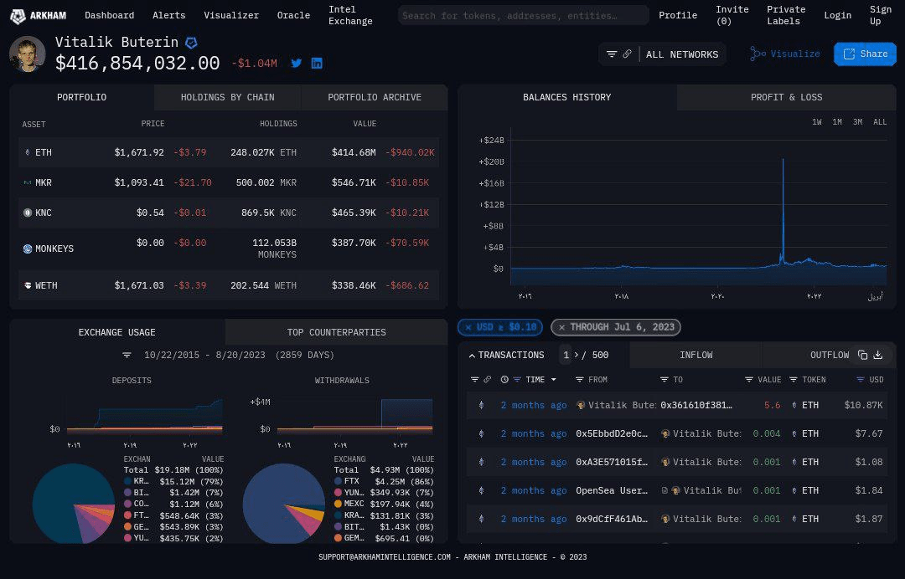Click the filter icon beside the USD column
Viewport: 905px width, 579px height.
pyautogui.click(x=861, y=380)
